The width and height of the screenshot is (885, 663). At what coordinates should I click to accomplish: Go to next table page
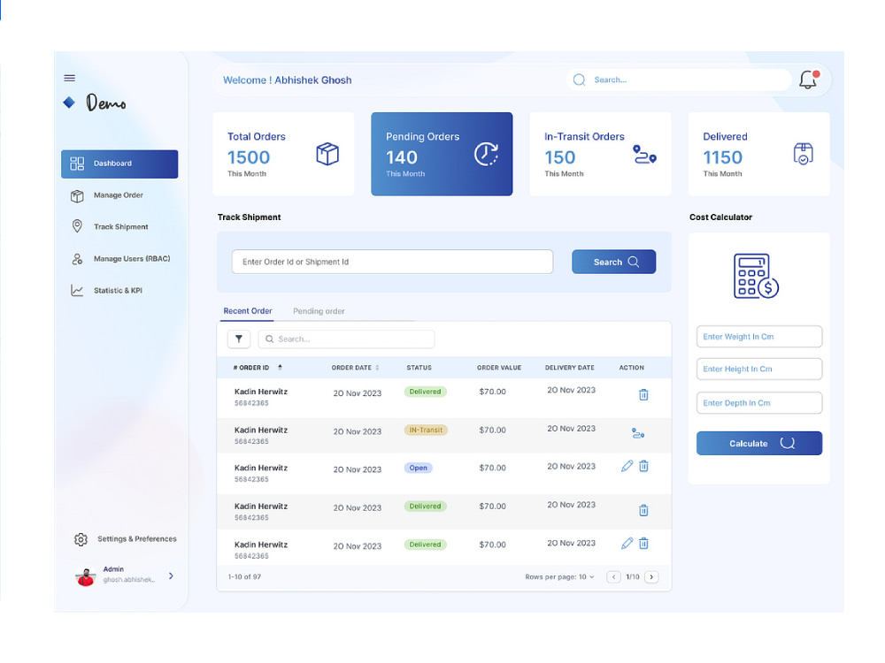tap(651, 576)
